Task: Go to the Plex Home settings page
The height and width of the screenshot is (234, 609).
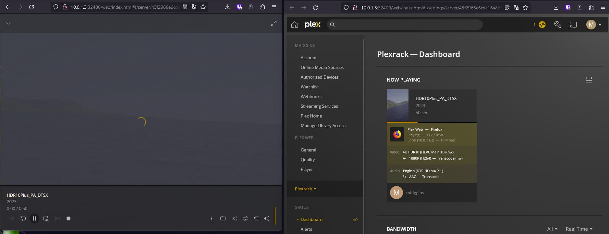Action: click(x=311, y=116)
